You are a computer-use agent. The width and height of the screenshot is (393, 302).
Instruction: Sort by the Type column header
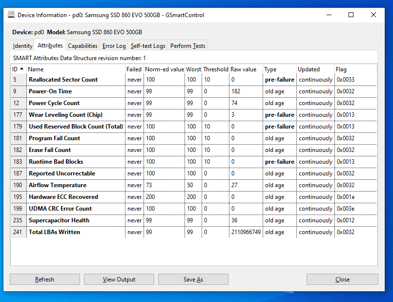click(x=280, y=69)
